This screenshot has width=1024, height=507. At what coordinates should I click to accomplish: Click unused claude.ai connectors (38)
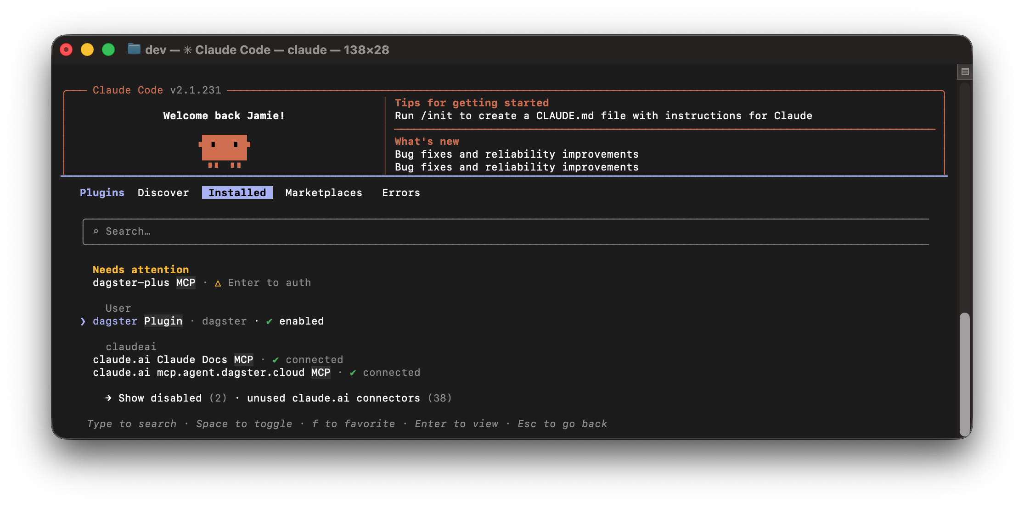tap(349, 398)
